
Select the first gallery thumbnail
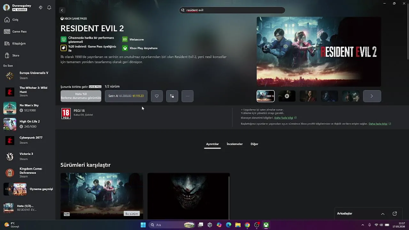tap(266, 96)
